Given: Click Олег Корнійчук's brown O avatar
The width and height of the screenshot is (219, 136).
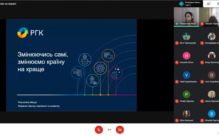Looking at the screenshot, I should (x=212, y=75).
